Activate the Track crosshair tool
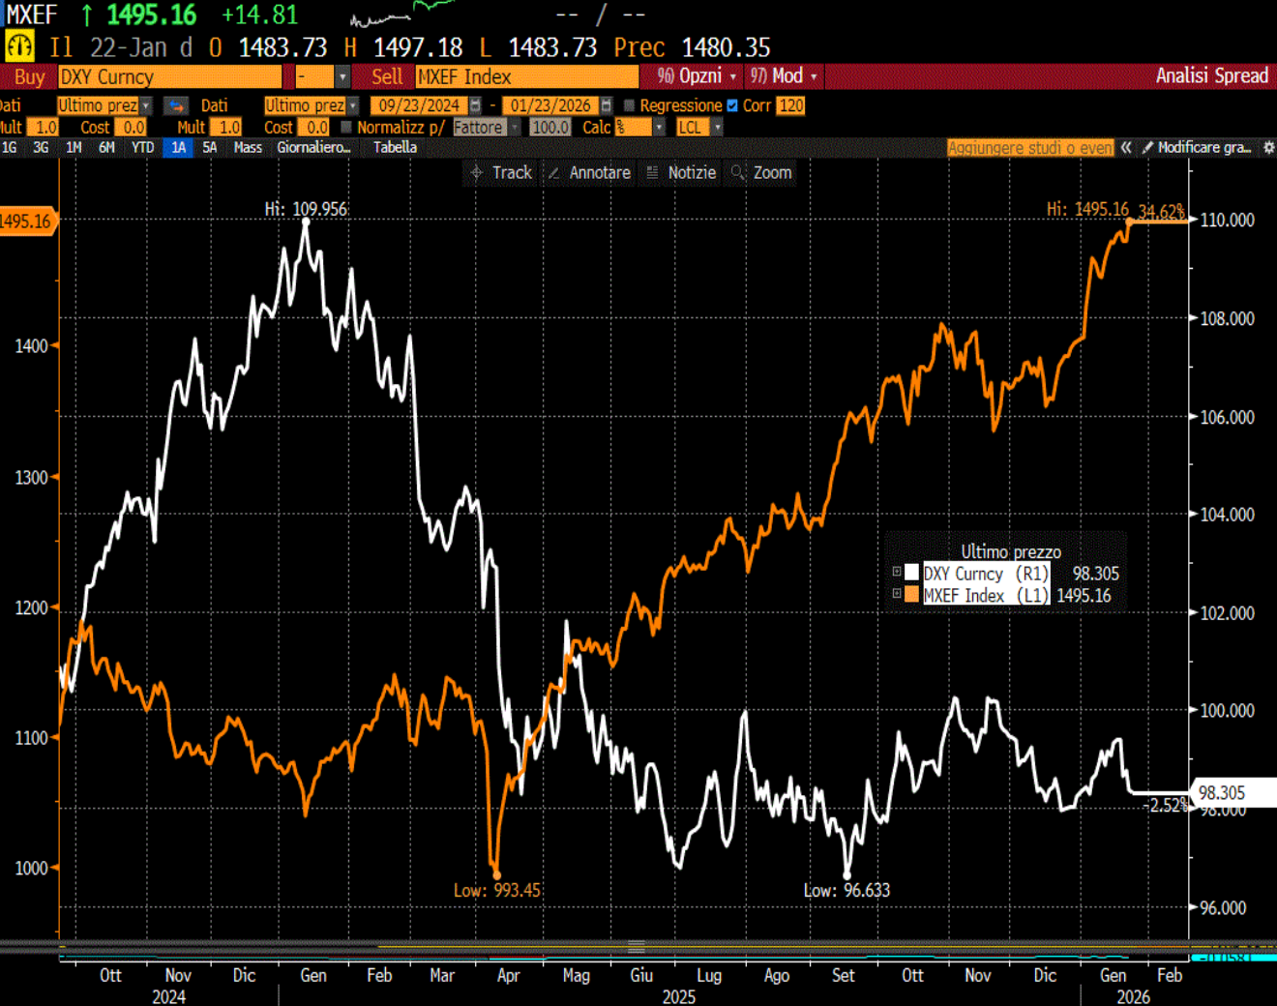This screenshot has width=1277, height=1006. 501,172
